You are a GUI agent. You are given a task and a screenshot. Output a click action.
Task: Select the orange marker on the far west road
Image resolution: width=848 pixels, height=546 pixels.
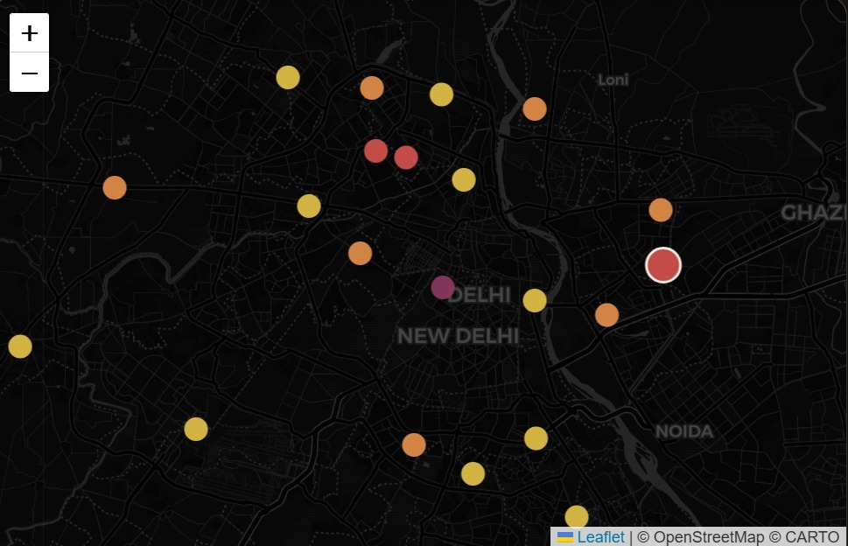tap(115, 187)
